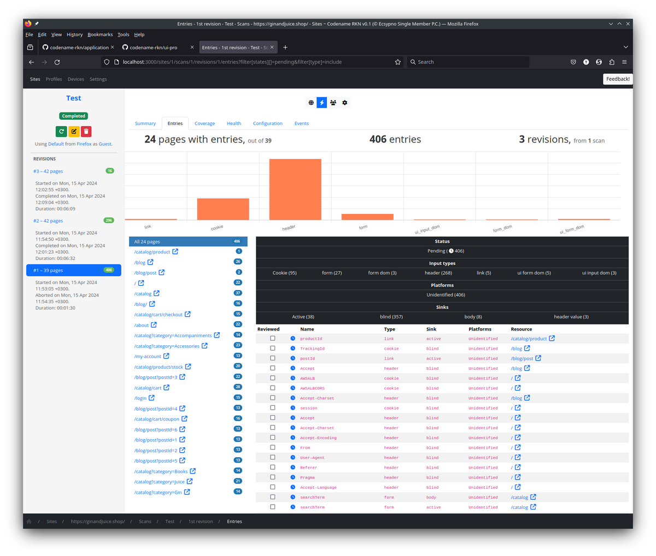Click the /catalog?category=Accompaniments page link

click(x=173, y=335)
